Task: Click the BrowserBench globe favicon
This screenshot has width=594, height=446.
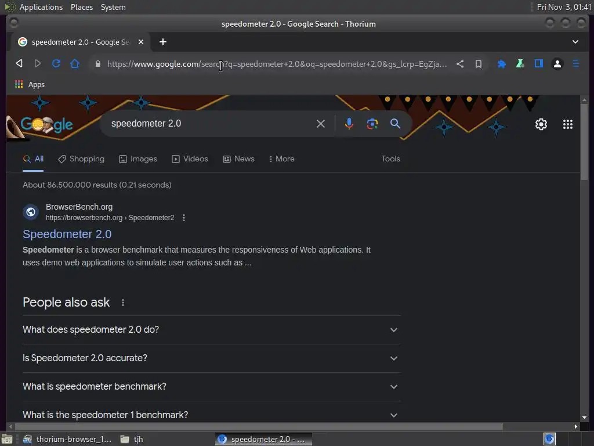Action: 31,211
